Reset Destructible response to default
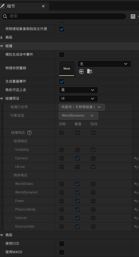Screen dimensions: 139x257 pyautogui.click(x=136, y=227)
